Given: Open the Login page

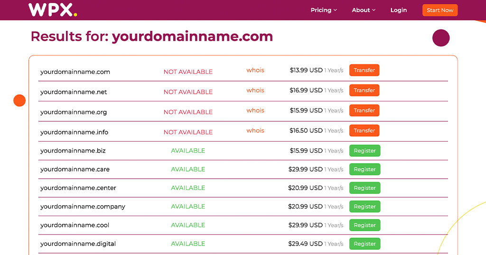Looking at the screenshot, I should click(x=399, y=10).
